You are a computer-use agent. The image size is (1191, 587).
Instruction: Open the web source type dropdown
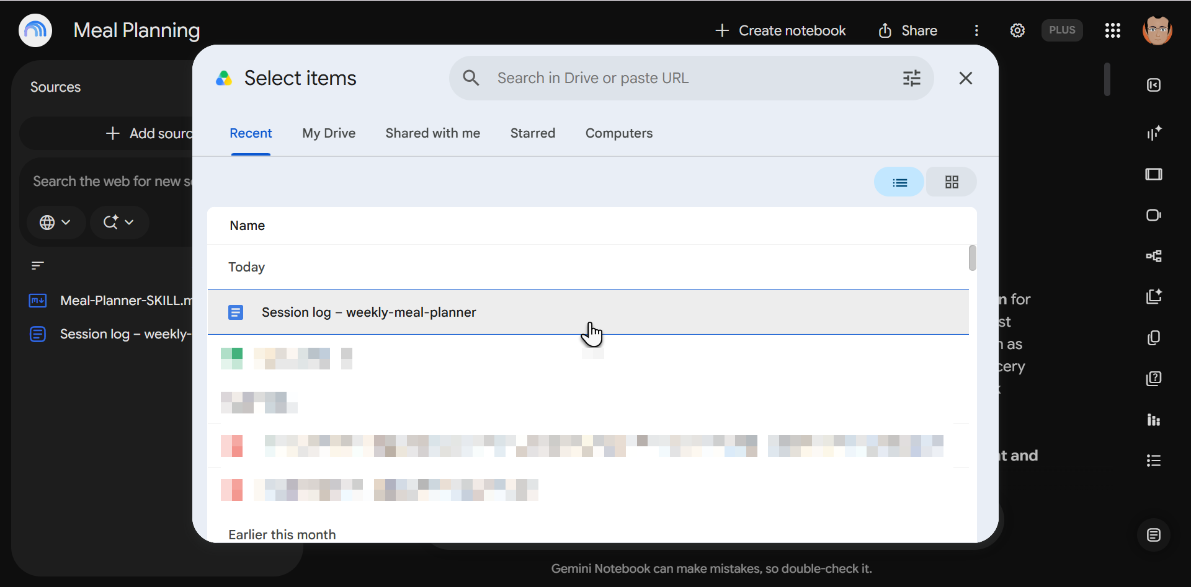click(x=55, y=223)
